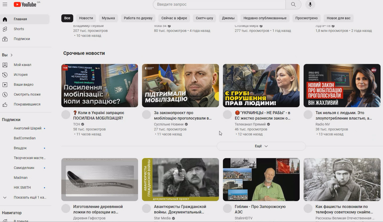Open HIK SMITH subscription channel
The height and width of the screenshot is (222, 383).
point(25,187)
